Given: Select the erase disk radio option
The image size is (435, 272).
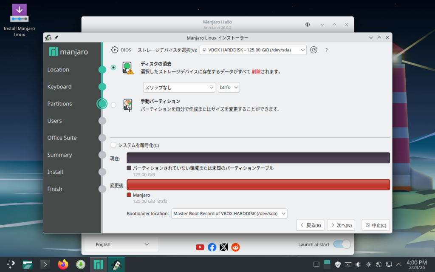Looking at the screenshot, I should pyautogui.click(x=113, y=68).
